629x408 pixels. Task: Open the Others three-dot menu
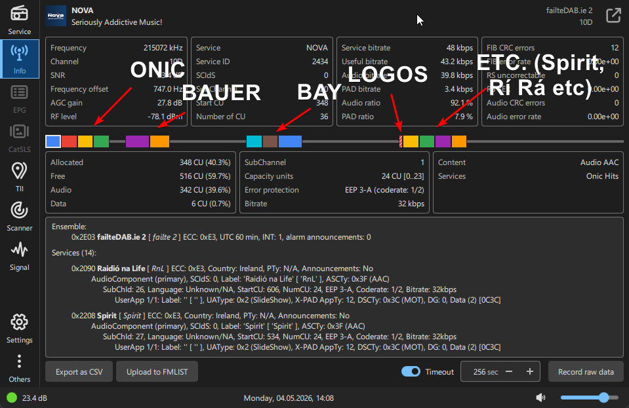pyautogui.click(x=19, y=367)
